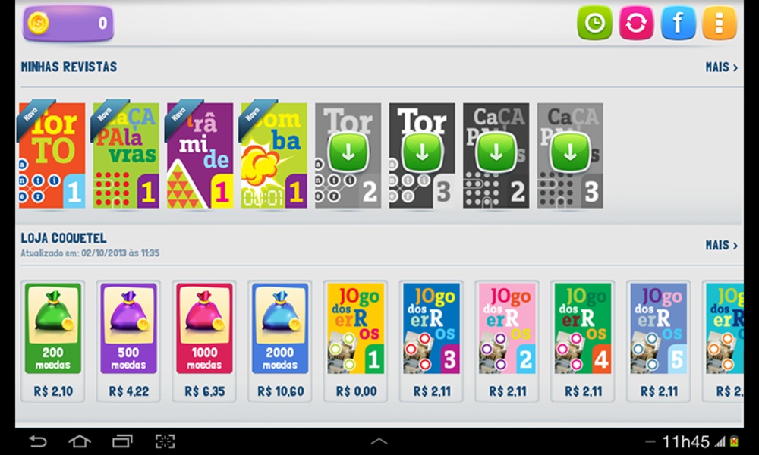Open the orange three-dot menu icon
Viewport: 759px width, 455px height.
(720, 23)
